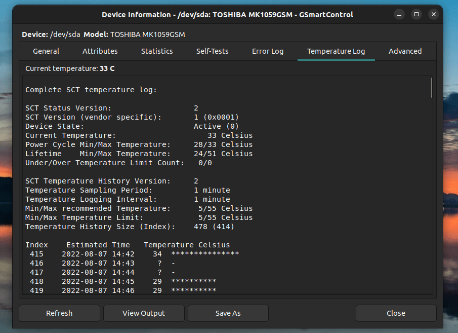This screenshot has height=333, width=458.
Task: Click the View Output button
Action: click(x=144, y=313)
